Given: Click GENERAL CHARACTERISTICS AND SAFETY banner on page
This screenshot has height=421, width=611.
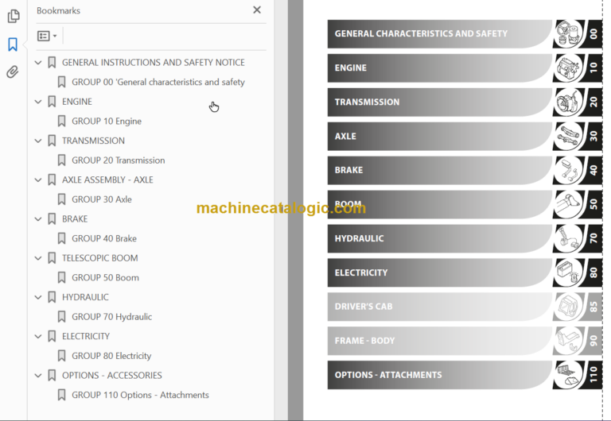Looking at the screenshot, I should click(x=439, y=34).
